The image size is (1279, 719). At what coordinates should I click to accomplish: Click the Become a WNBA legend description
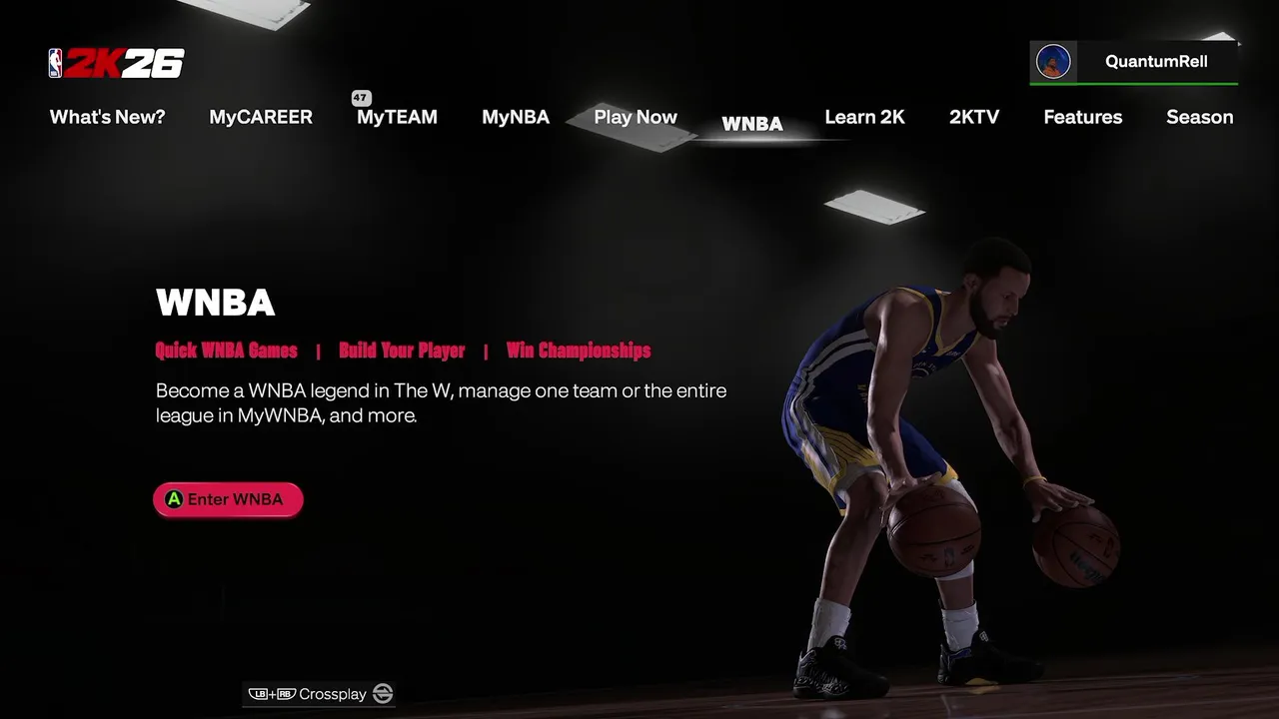[441, 403]
